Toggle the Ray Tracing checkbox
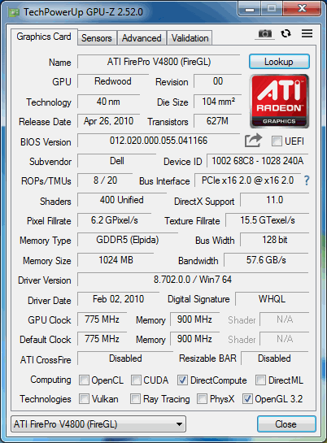 pos(135,399)
